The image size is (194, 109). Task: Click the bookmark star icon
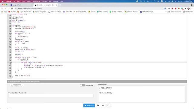coord(165,8)
